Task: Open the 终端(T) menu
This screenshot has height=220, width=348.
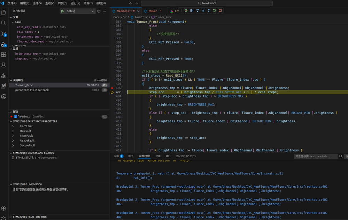Action: click(88, 3)
